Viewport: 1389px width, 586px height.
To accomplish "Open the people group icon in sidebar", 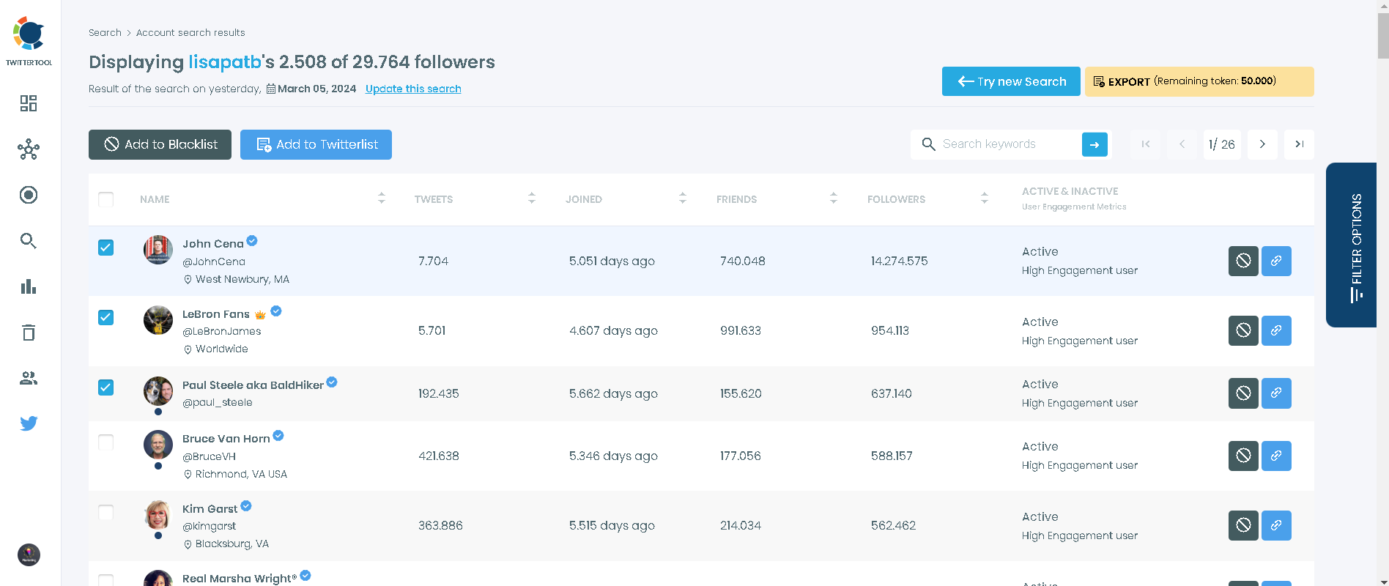I will [x=29, y=378].
